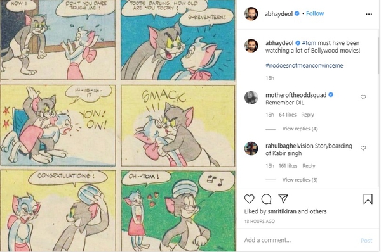Open smritikiran's profile from Liked by

282,211
